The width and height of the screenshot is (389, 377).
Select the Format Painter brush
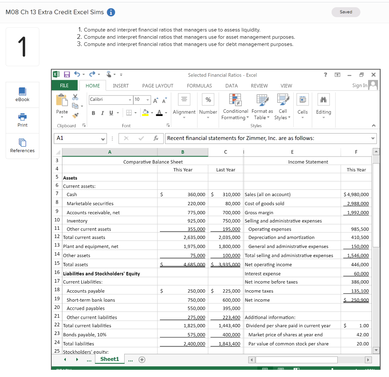click(75, 115)
